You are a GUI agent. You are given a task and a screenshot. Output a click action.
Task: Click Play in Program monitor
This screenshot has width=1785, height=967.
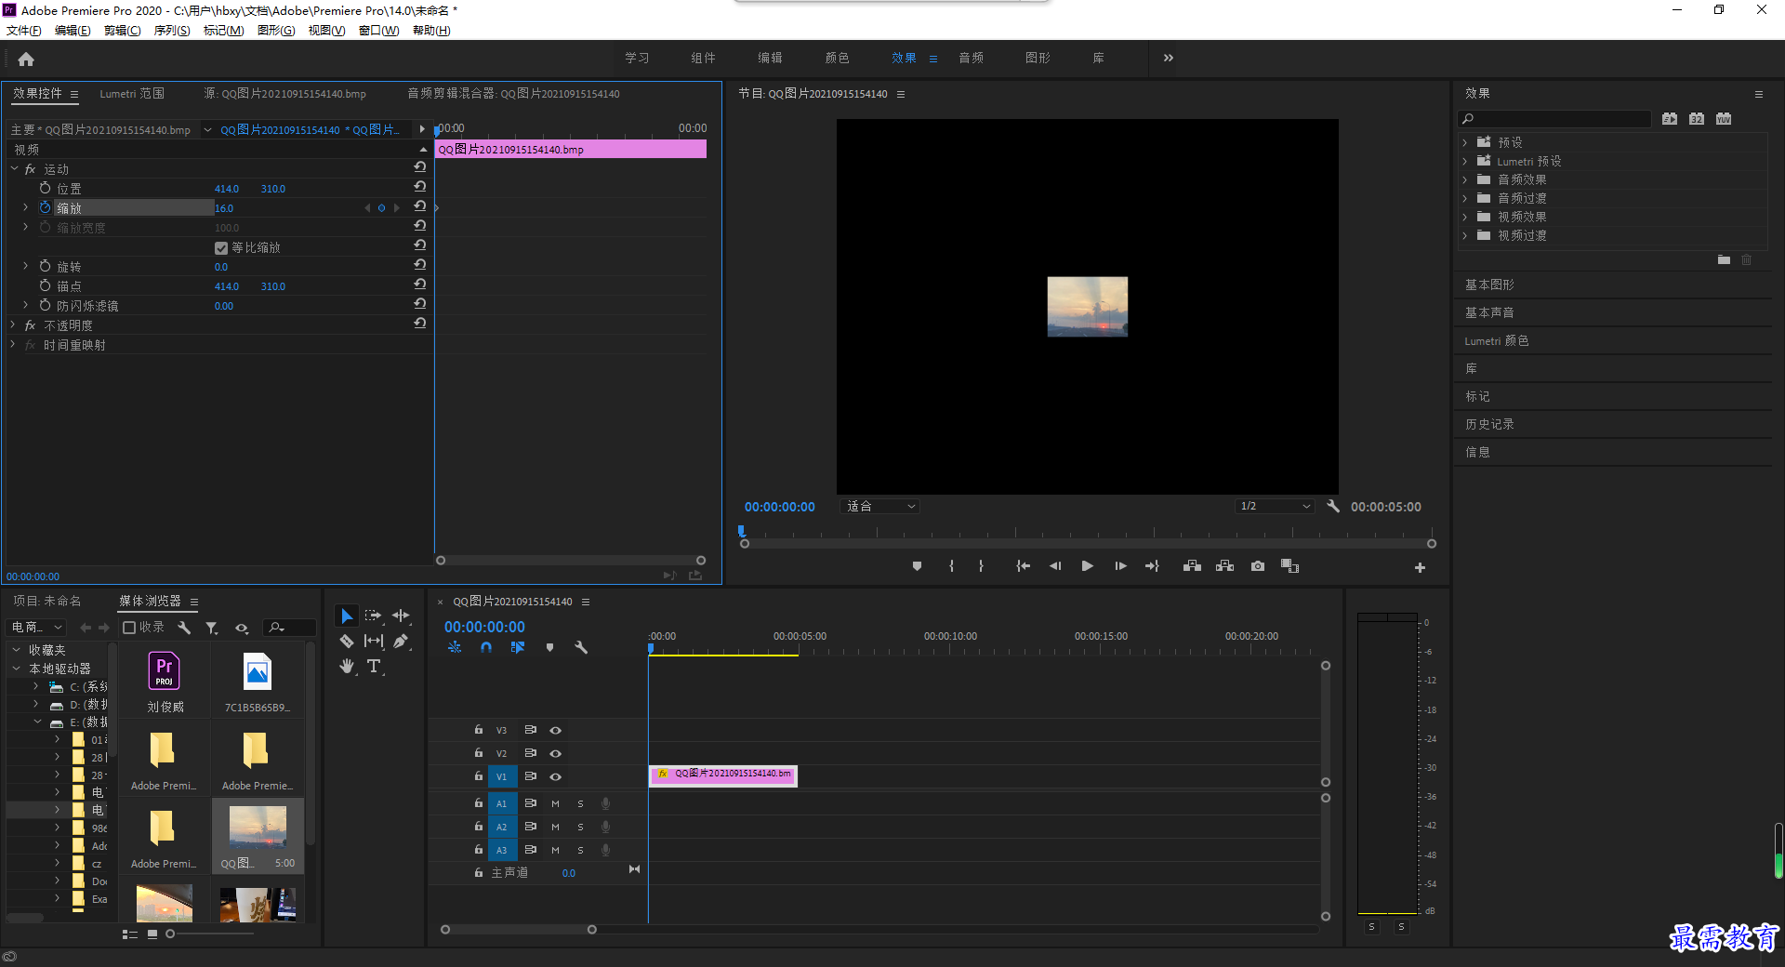[1087, 566]
